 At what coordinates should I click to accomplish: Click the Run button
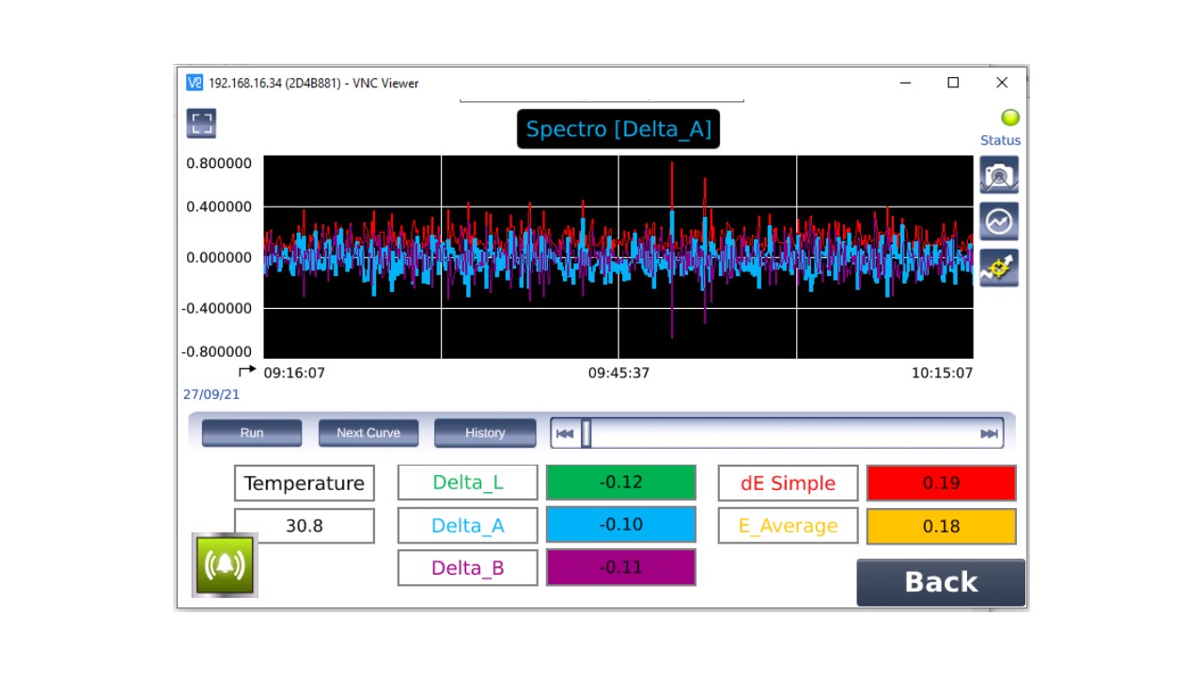252,433
